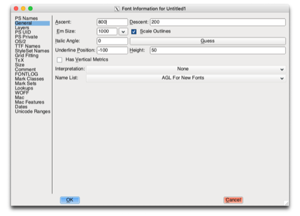This screenshot has height=216, width=300.
Task: Switch to PS Private settings
Action: (27, 37)
